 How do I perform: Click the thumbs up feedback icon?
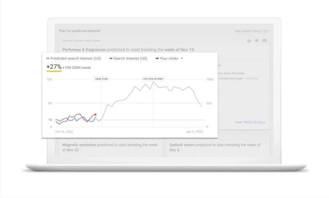click(249, 41)
